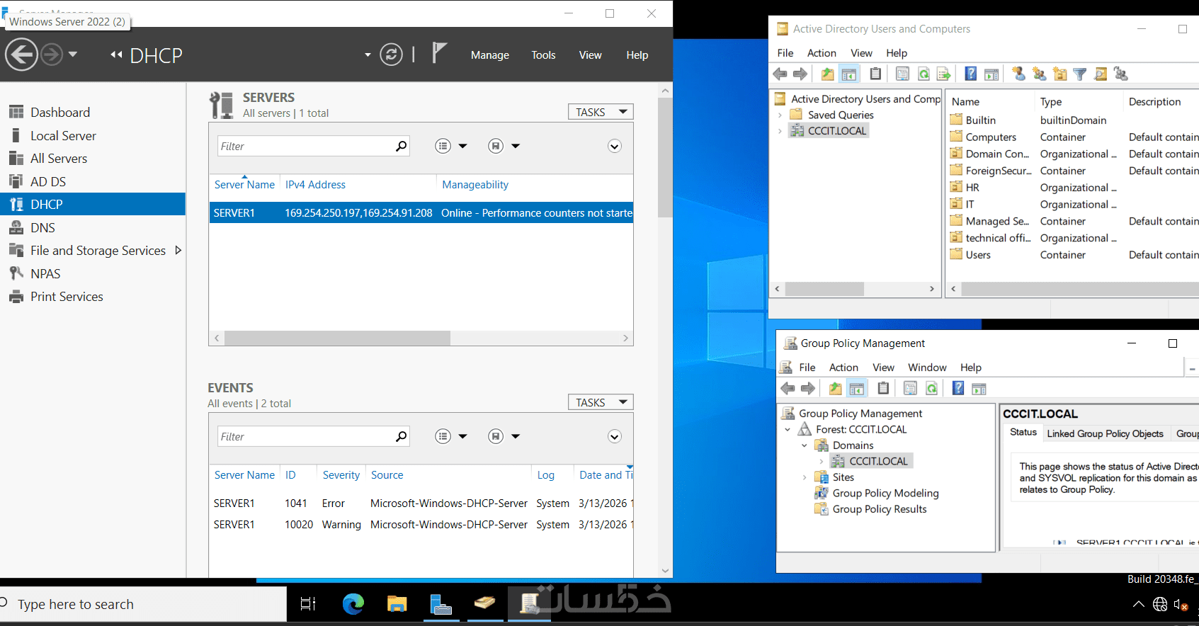Sort servers by Manageability column
The height and width of the screenshot is (626, 1199).
475,185
